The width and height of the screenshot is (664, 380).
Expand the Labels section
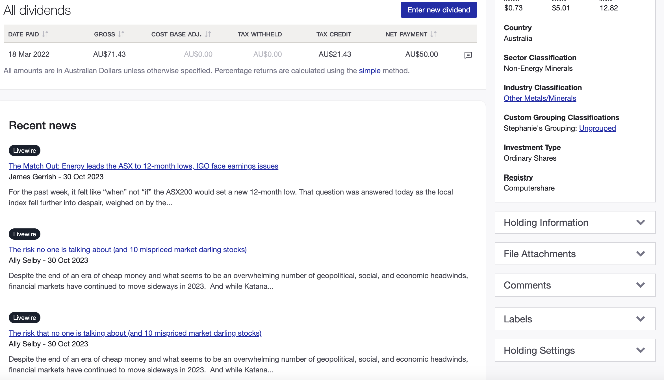tap(575, 319)
